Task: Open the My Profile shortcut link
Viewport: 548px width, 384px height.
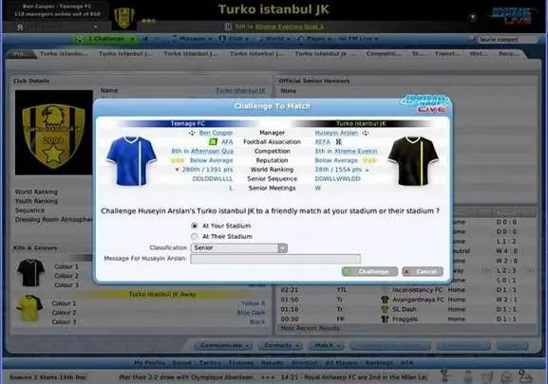Action: click(149, 363)
